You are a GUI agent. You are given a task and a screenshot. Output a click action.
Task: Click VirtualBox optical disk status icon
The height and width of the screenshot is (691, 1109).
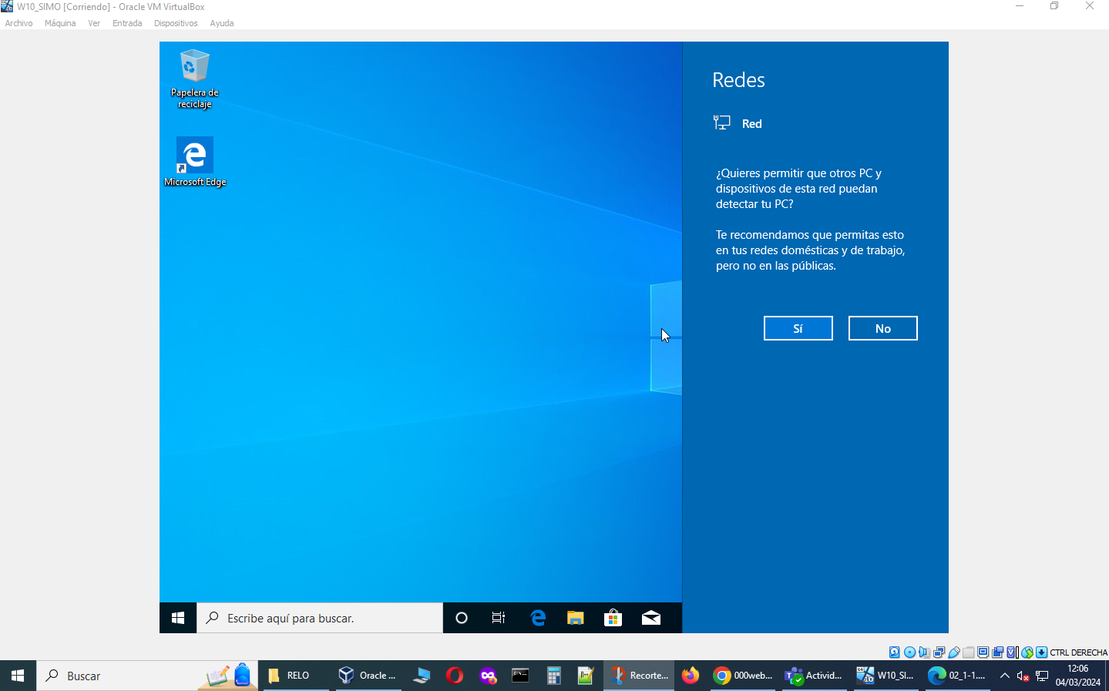coord(909,652)
